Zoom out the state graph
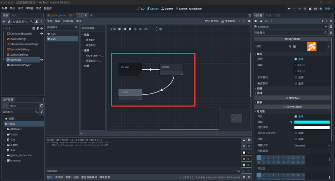335x181 pixels. click(x=119, y=29)
